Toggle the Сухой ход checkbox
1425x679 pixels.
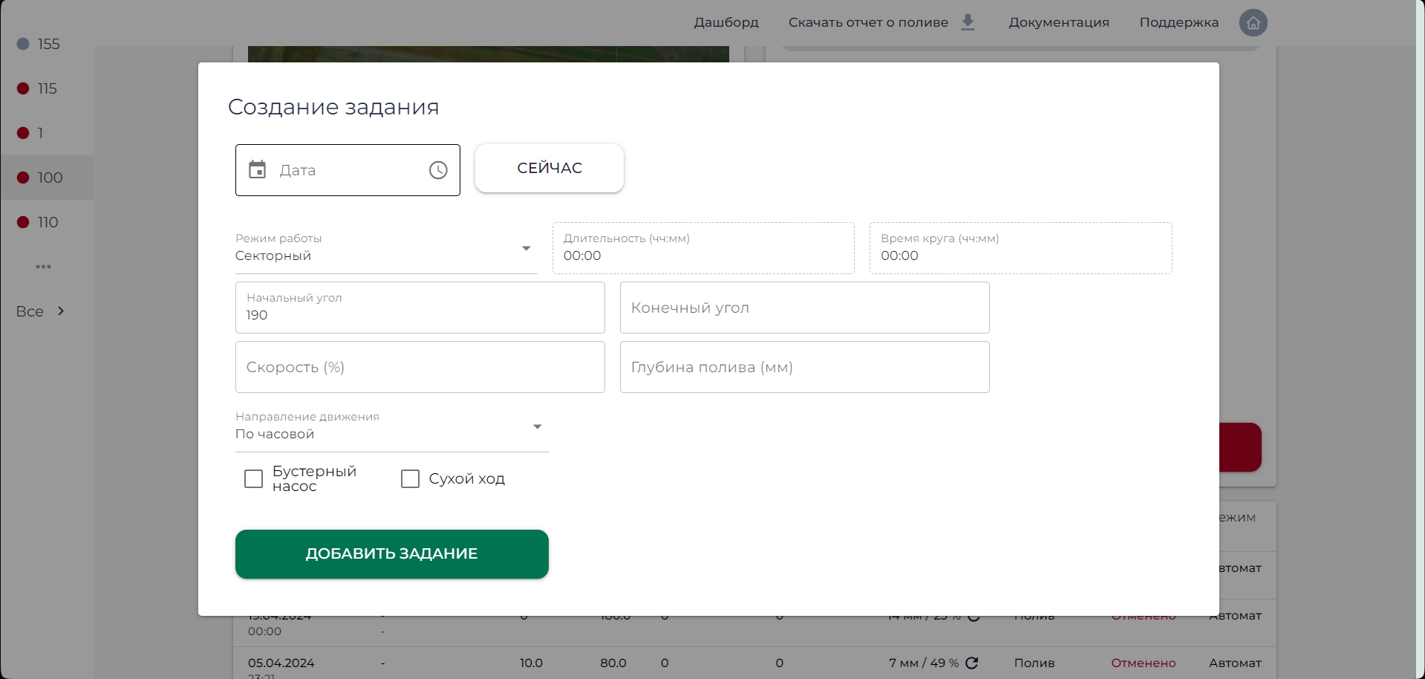(x=410, y=479)
